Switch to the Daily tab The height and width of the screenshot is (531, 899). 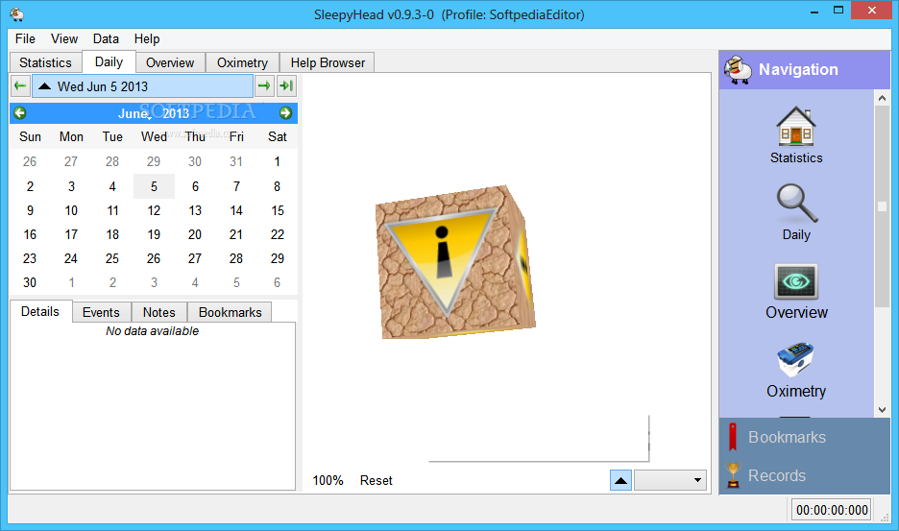click(x=109, y=61)
